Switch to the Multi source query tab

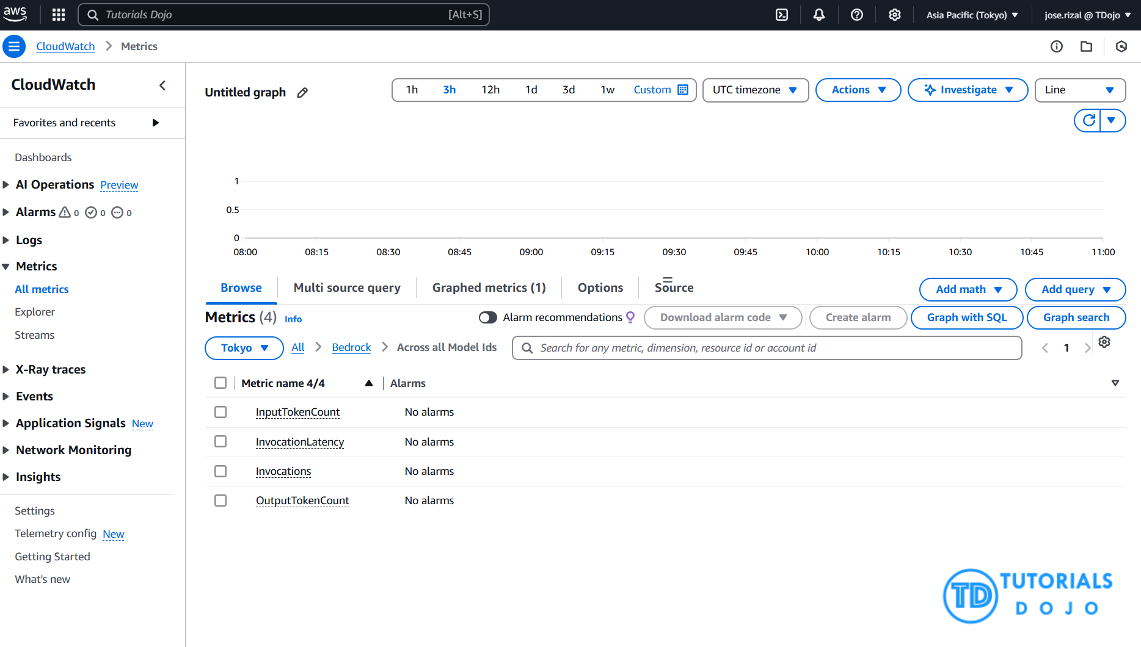[x=347, y=287]
